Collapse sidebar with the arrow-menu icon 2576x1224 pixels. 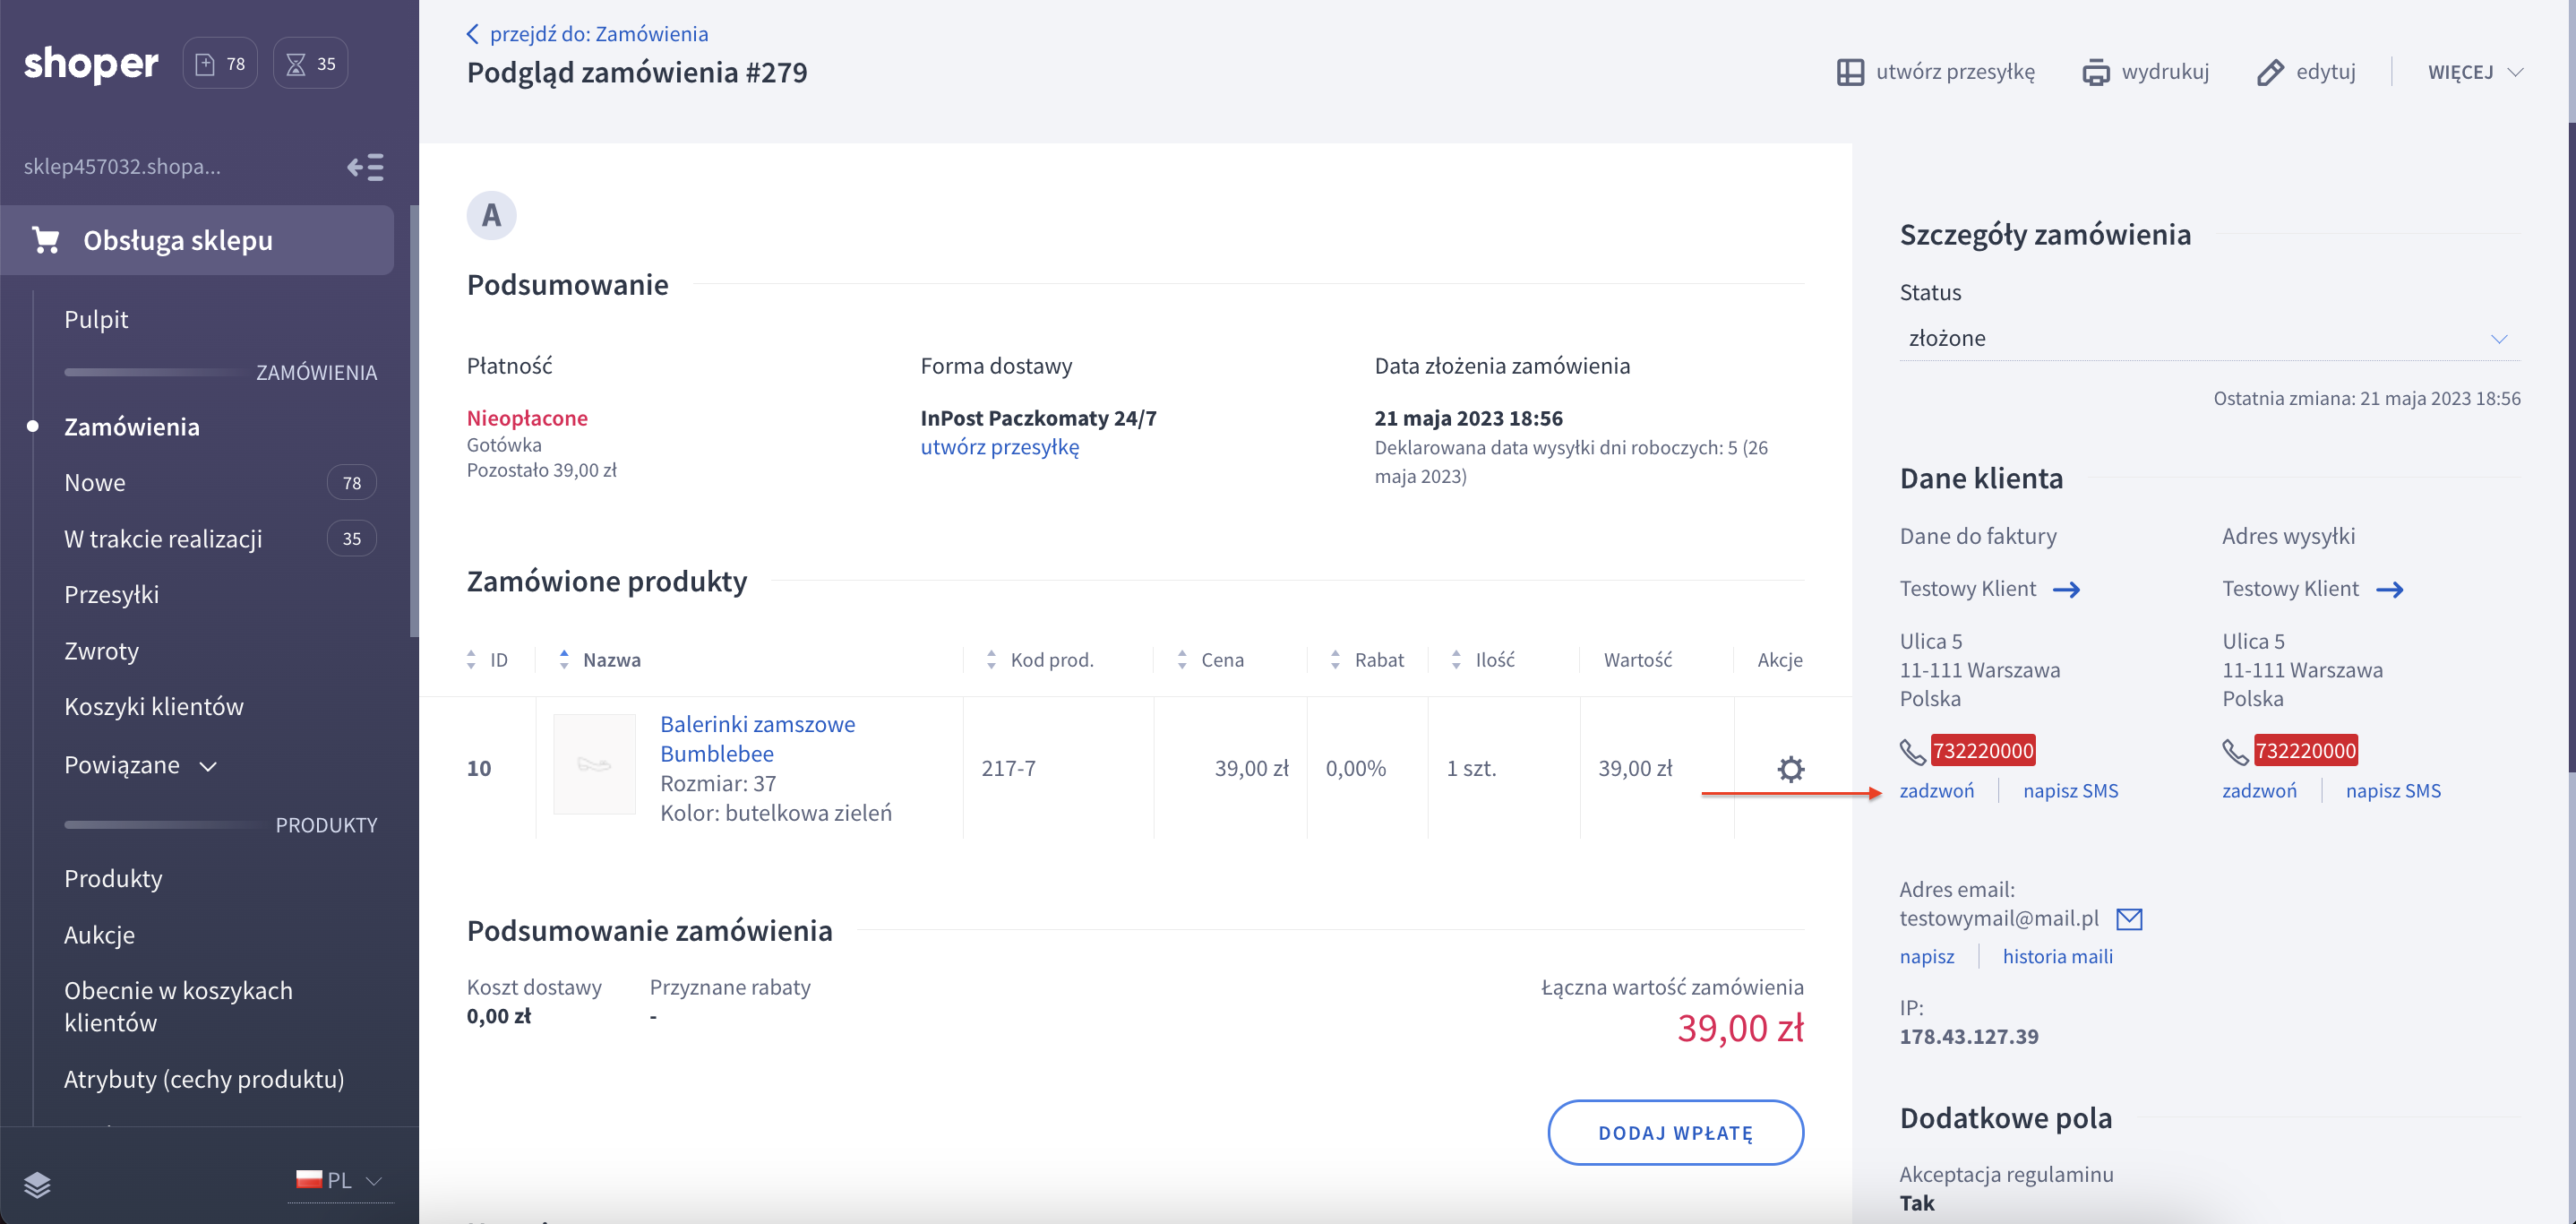pos(365,167)
